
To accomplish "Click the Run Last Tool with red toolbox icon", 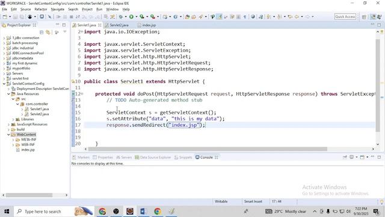I will (x=152, y=17).
